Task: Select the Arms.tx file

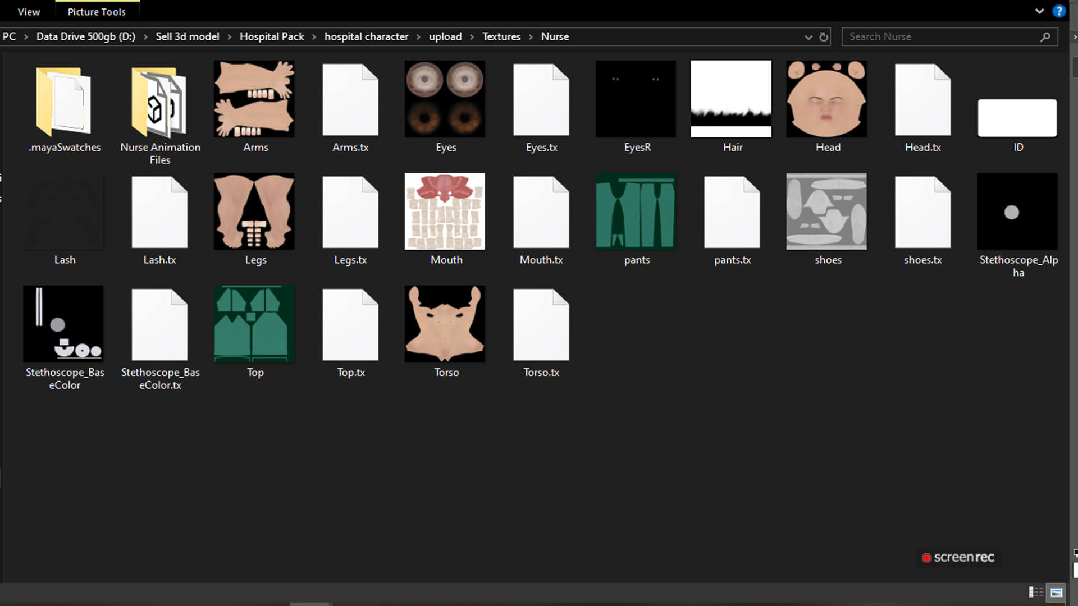Action: pos(350,100)
